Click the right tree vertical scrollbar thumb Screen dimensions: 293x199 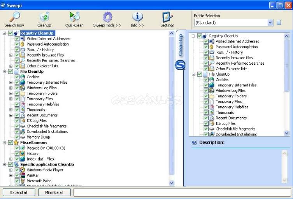coord(287,65)
